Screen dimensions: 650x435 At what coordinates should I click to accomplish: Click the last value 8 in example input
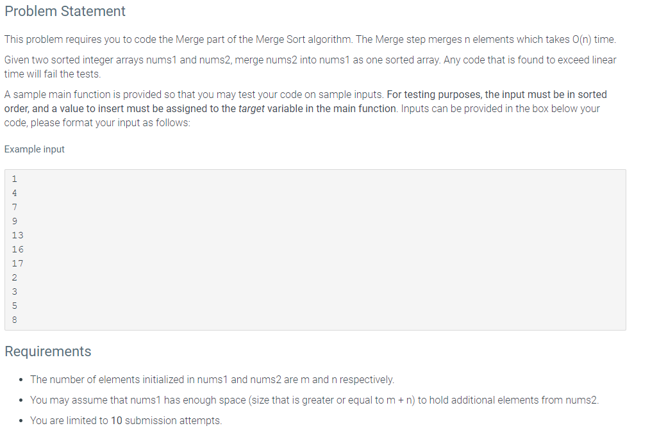tap(15, 320)
